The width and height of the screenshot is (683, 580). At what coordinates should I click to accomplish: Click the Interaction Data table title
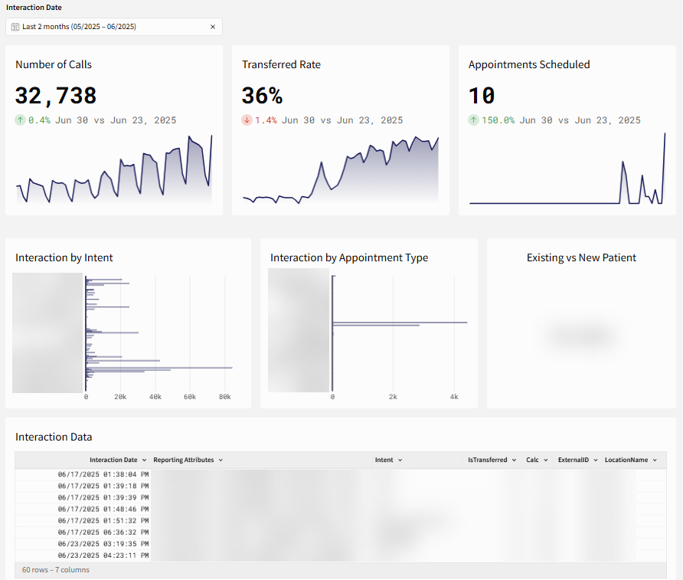tap(54, 437)
